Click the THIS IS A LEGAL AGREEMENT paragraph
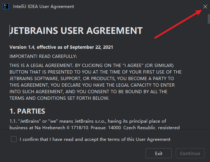The image size is (210, 162). coord(95,82)
